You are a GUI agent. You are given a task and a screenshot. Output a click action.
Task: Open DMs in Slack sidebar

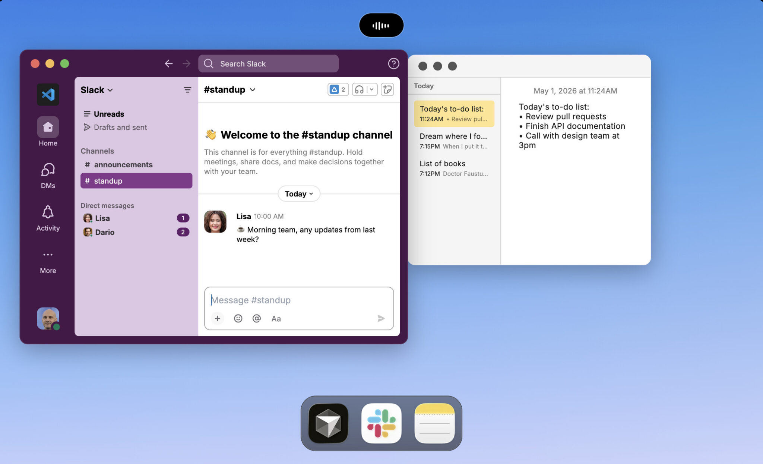pyautogui.click(x=48, y=176)
